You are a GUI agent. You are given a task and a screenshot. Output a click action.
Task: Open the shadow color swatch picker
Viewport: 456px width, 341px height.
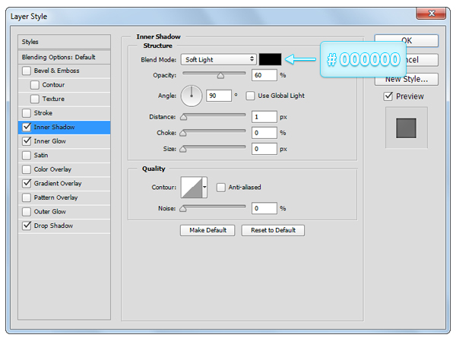pyautogui.click(x=270, y=59)
